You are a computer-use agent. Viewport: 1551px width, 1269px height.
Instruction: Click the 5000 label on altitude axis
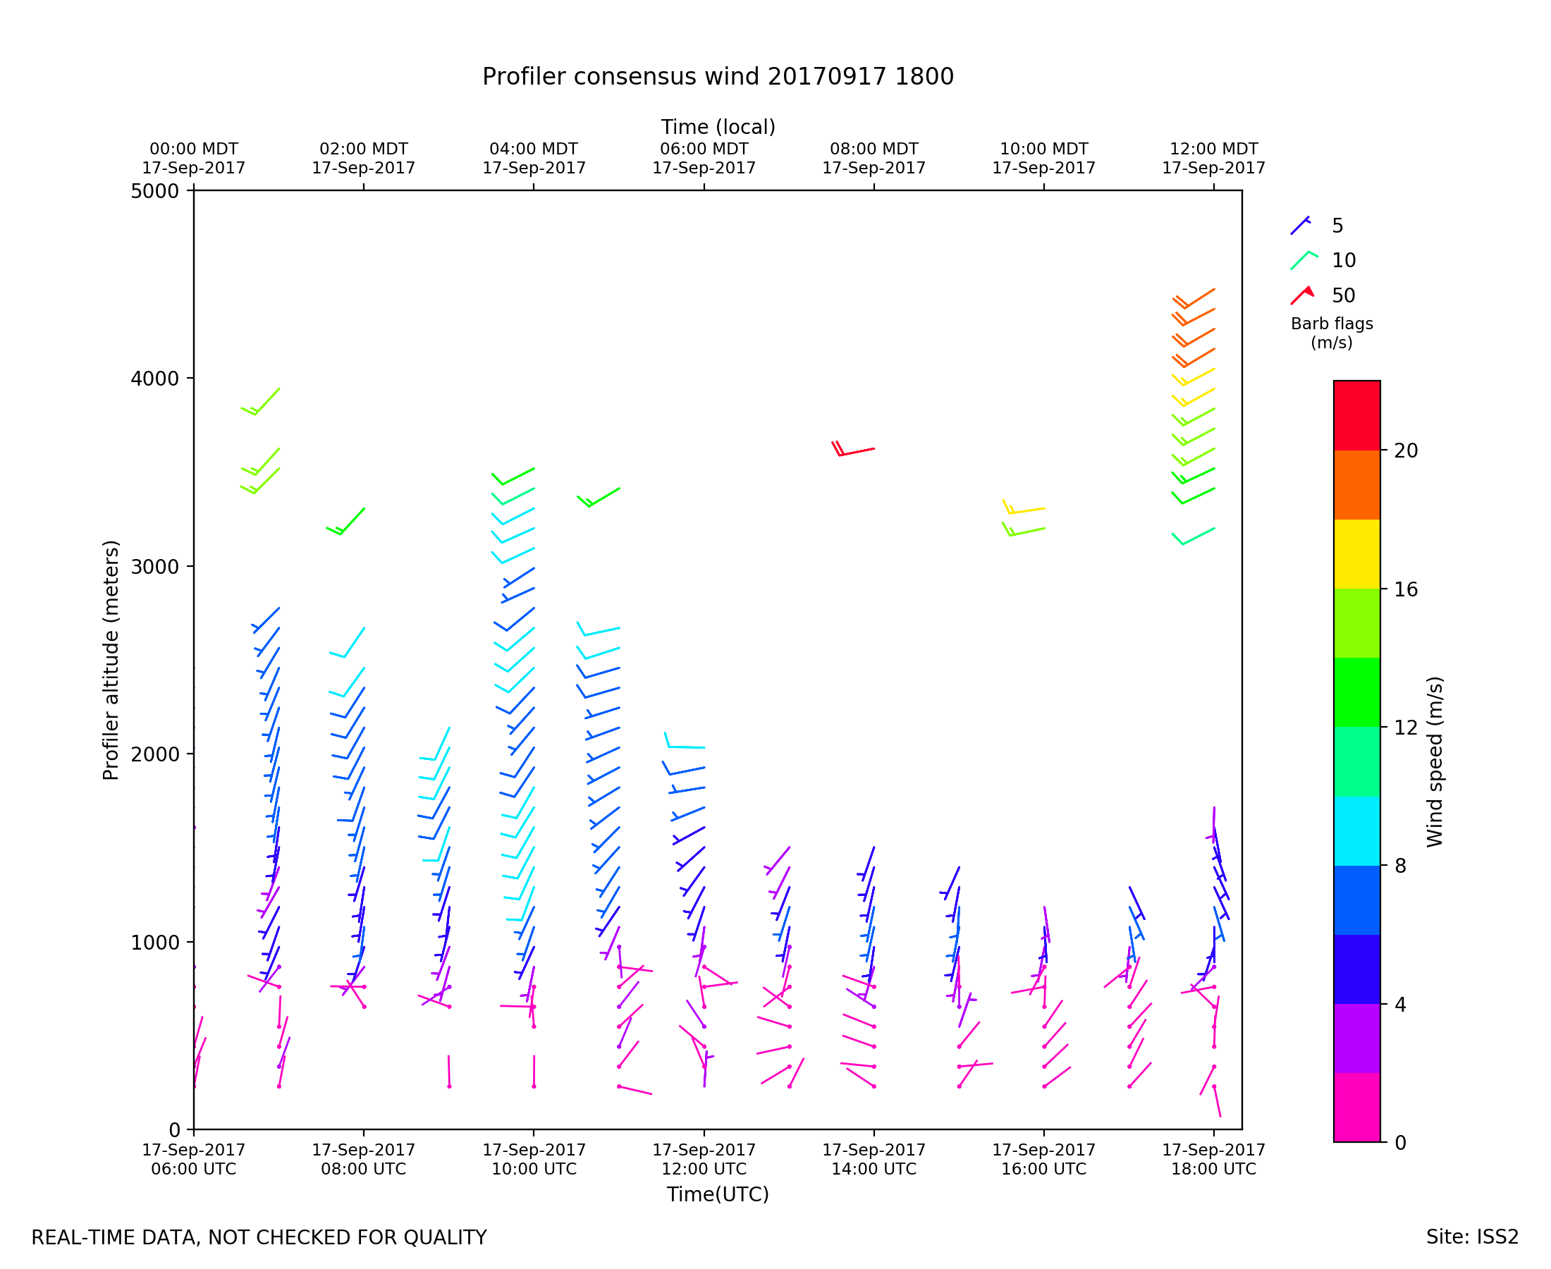pyautogui.click(x=154, y=192)
